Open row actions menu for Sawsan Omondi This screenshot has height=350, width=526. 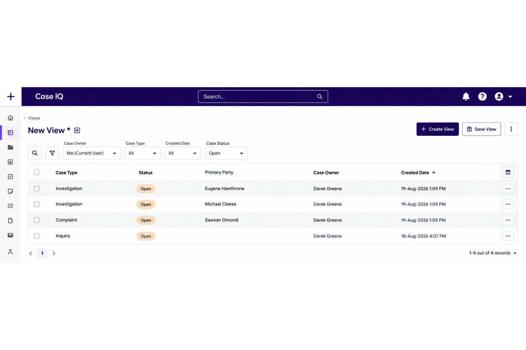point(508,220)
